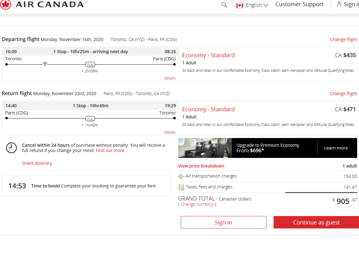Expand Details for the return flight
This screenshot has height=258, width=359.
pos(170,132)
